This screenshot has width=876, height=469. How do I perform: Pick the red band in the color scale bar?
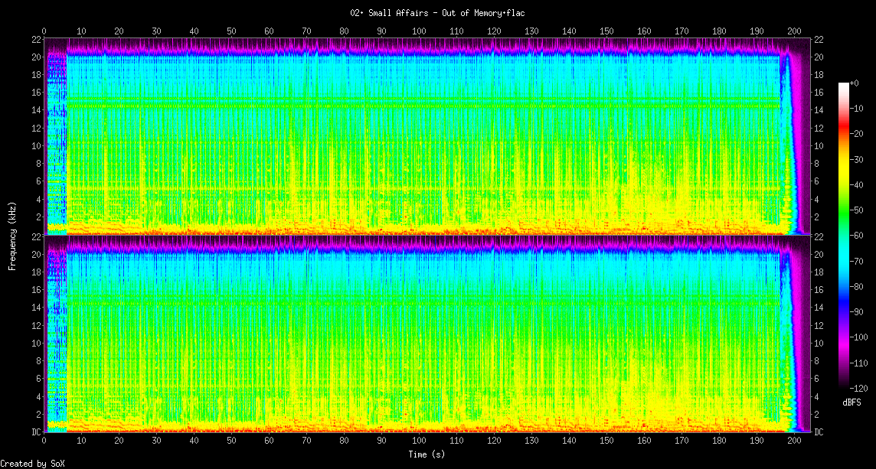(x=844, y=134)
